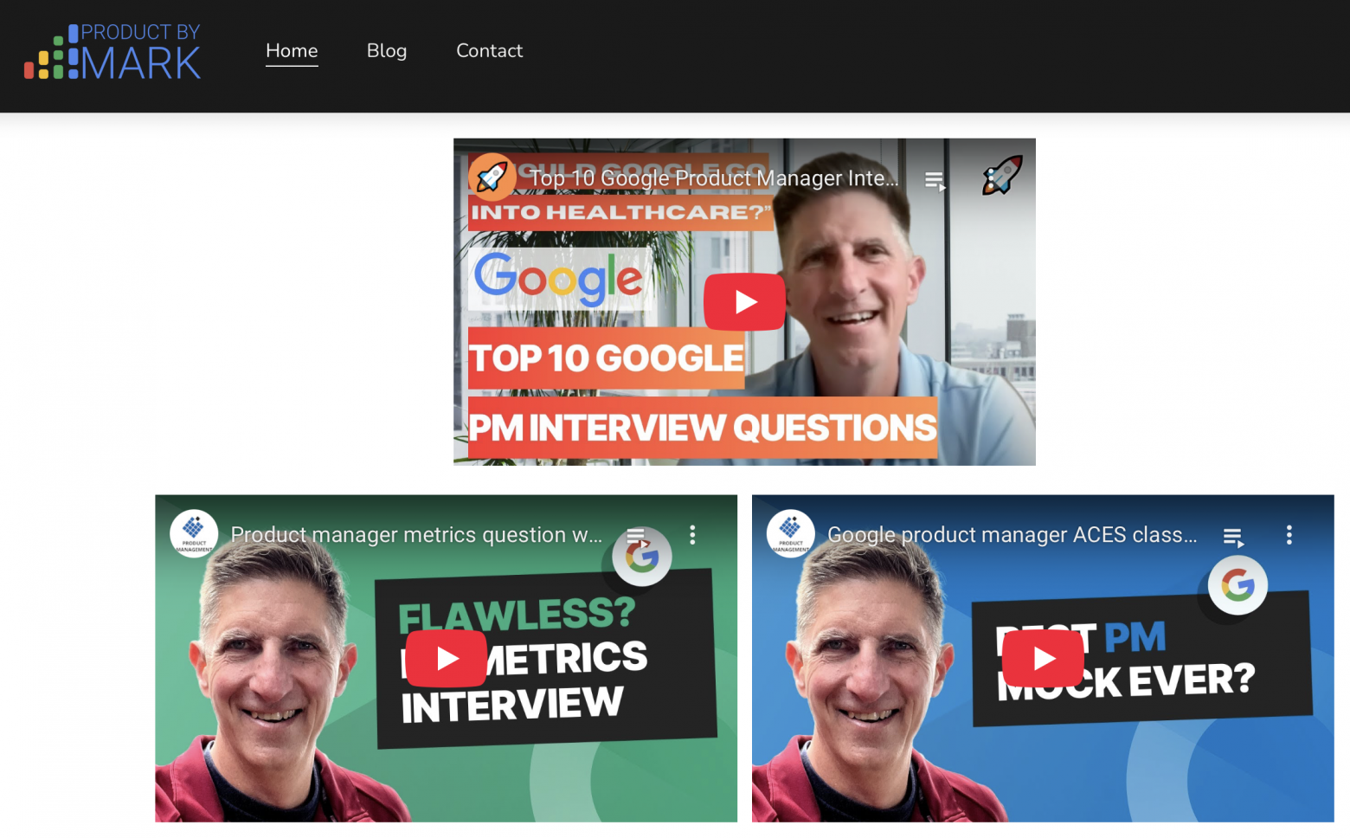Navigate to the Contact page
The width and height of the screenshot is (1350, 838).
click(490, 51)
